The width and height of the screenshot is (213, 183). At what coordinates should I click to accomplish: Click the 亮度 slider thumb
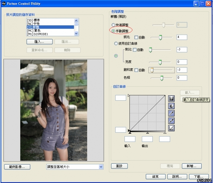tap(160, 62)
